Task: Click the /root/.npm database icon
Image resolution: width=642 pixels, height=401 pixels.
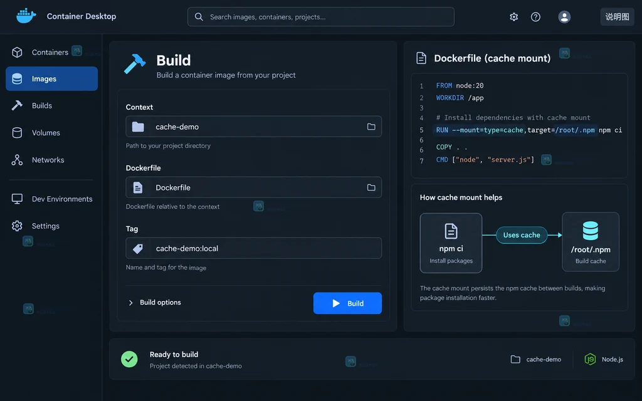Action: pyautogui.click(x=591, y=231)
